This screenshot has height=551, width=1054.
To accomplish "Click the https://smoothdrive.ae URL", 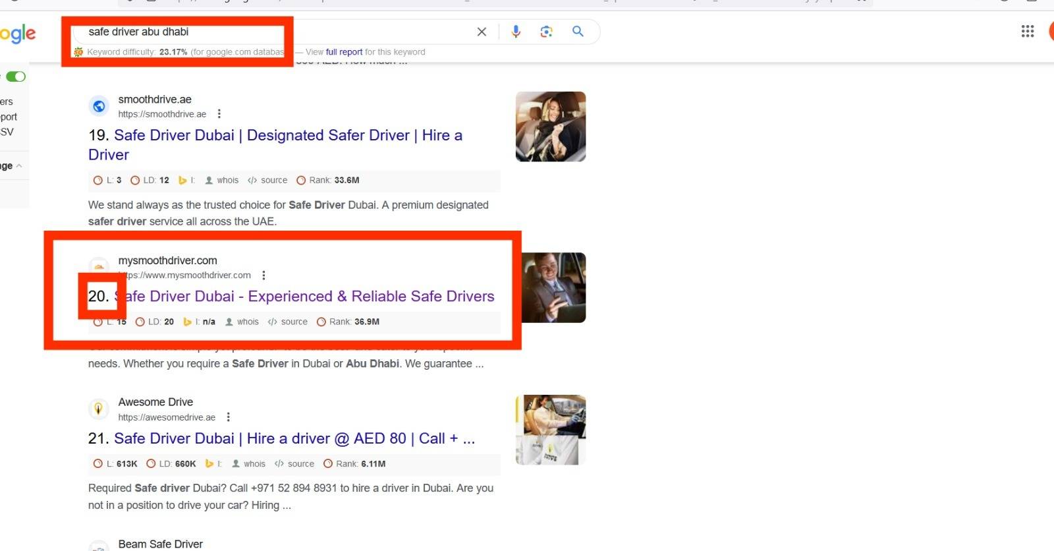I will [162, 114].
